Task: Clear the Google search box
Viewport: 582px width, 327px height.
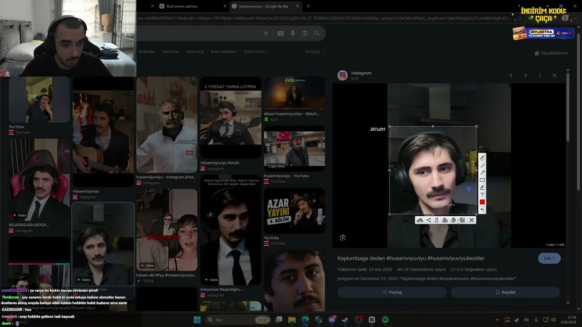Action: [x=266, y=33]
